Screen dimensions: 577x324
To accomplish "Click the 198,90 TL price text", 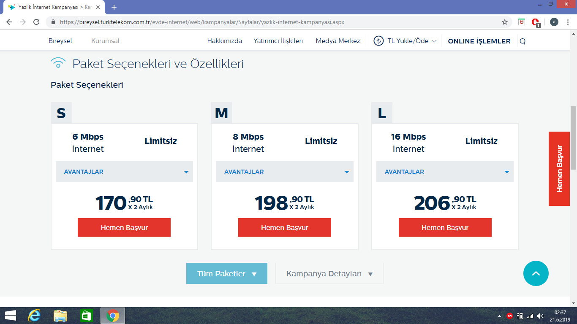I will pos(285,203).
